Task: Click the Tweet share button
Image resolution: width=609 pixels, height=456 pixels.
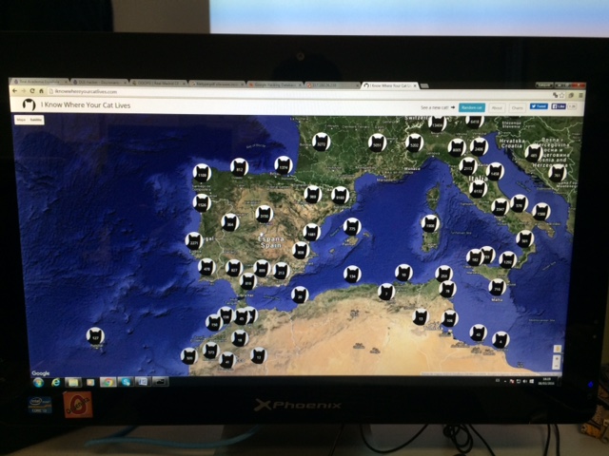Action: coord(539,107)
